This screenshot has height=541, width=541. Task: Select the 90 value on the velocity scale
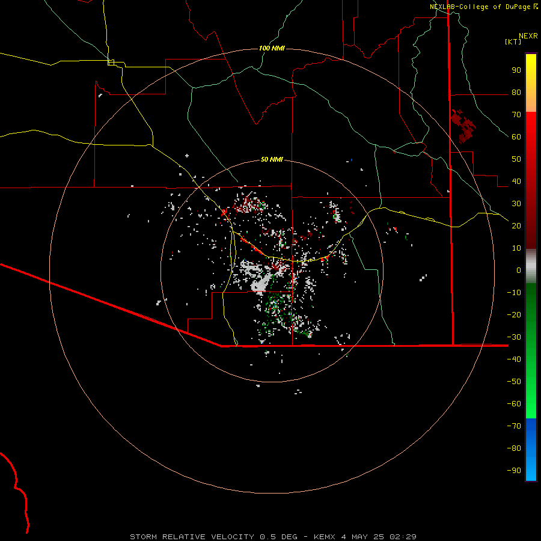516,70
